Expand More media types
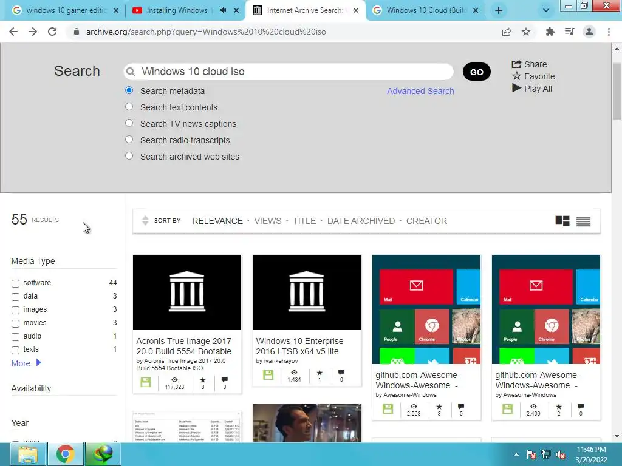The image size is (622, 466). [x=26, y=363]
